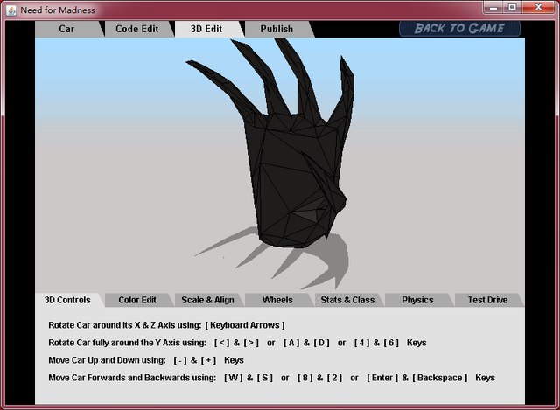
Task: Open the Physics sub-tab
Action: (417, 300)
